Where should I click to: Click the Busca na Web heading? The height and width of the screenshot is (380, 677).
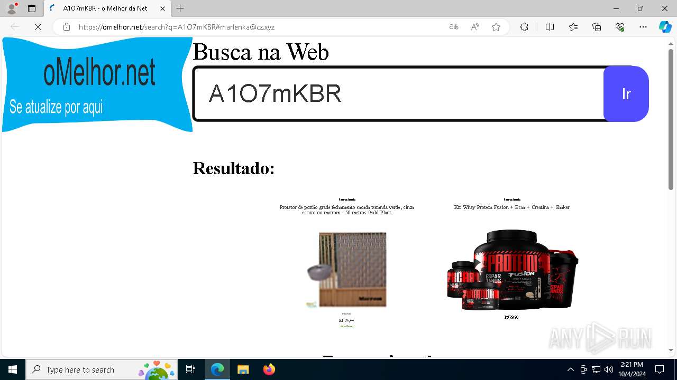click(261, 52)
